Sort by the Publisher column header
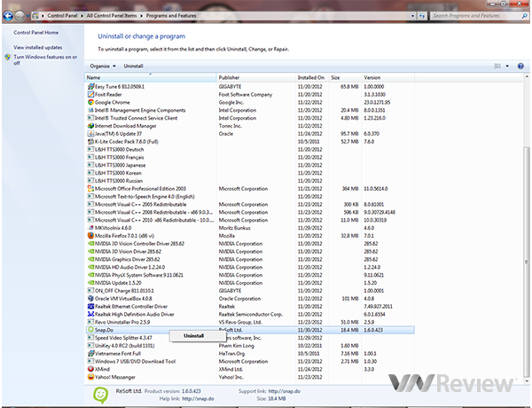The width and height of the screenshot is (532, 408). (x=256, y=77)
